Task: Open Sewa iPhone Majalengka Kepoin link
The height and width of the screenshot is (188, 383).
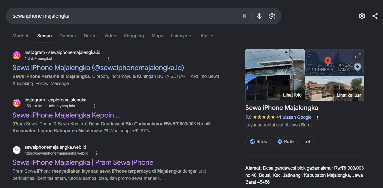Action: click(x=67, y=115)
